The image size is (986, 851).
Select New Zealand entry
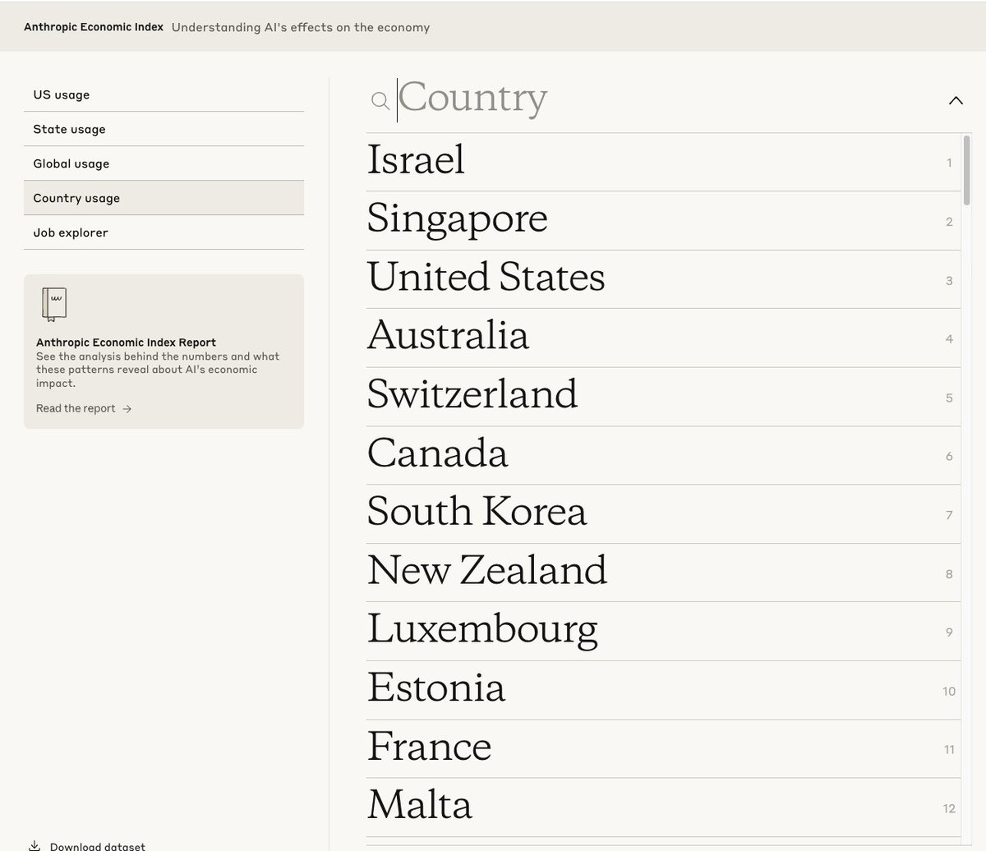tap(663, 573)
